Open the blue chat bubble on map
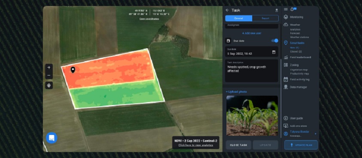 coord(51,138)
